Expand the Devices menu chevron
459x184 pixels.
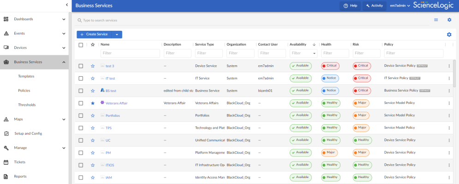tap(64, 48)
